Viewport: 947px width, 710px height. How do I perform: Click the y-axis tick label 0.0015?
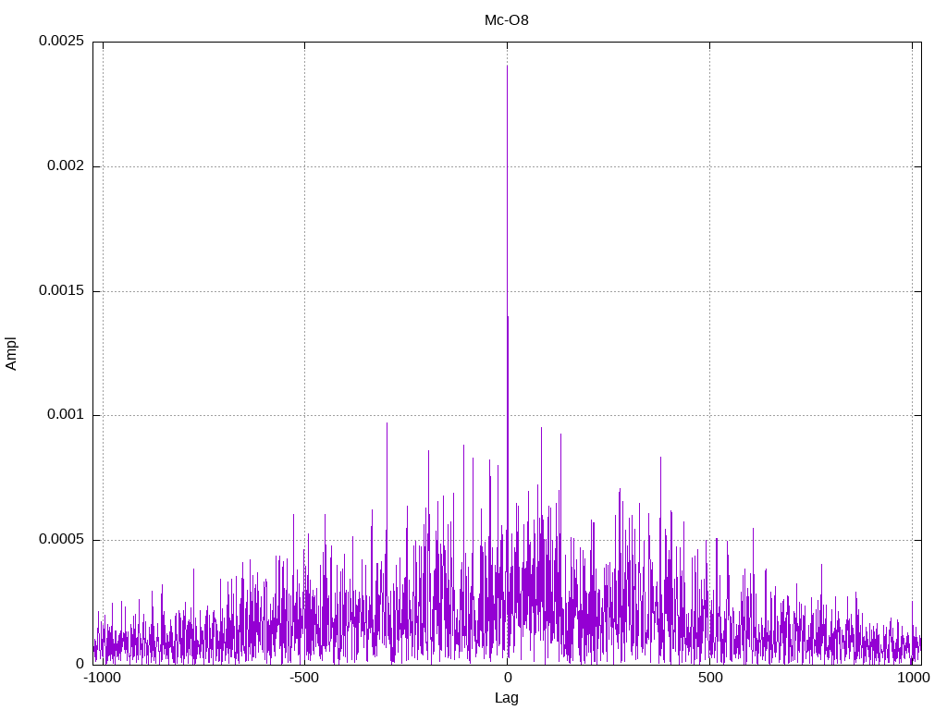pos(61,290)
